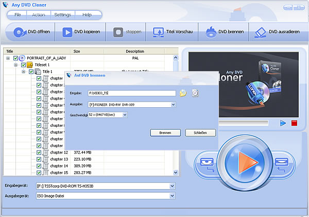
Task: Click the PAL description cell
Action: [x=135, y=58]
